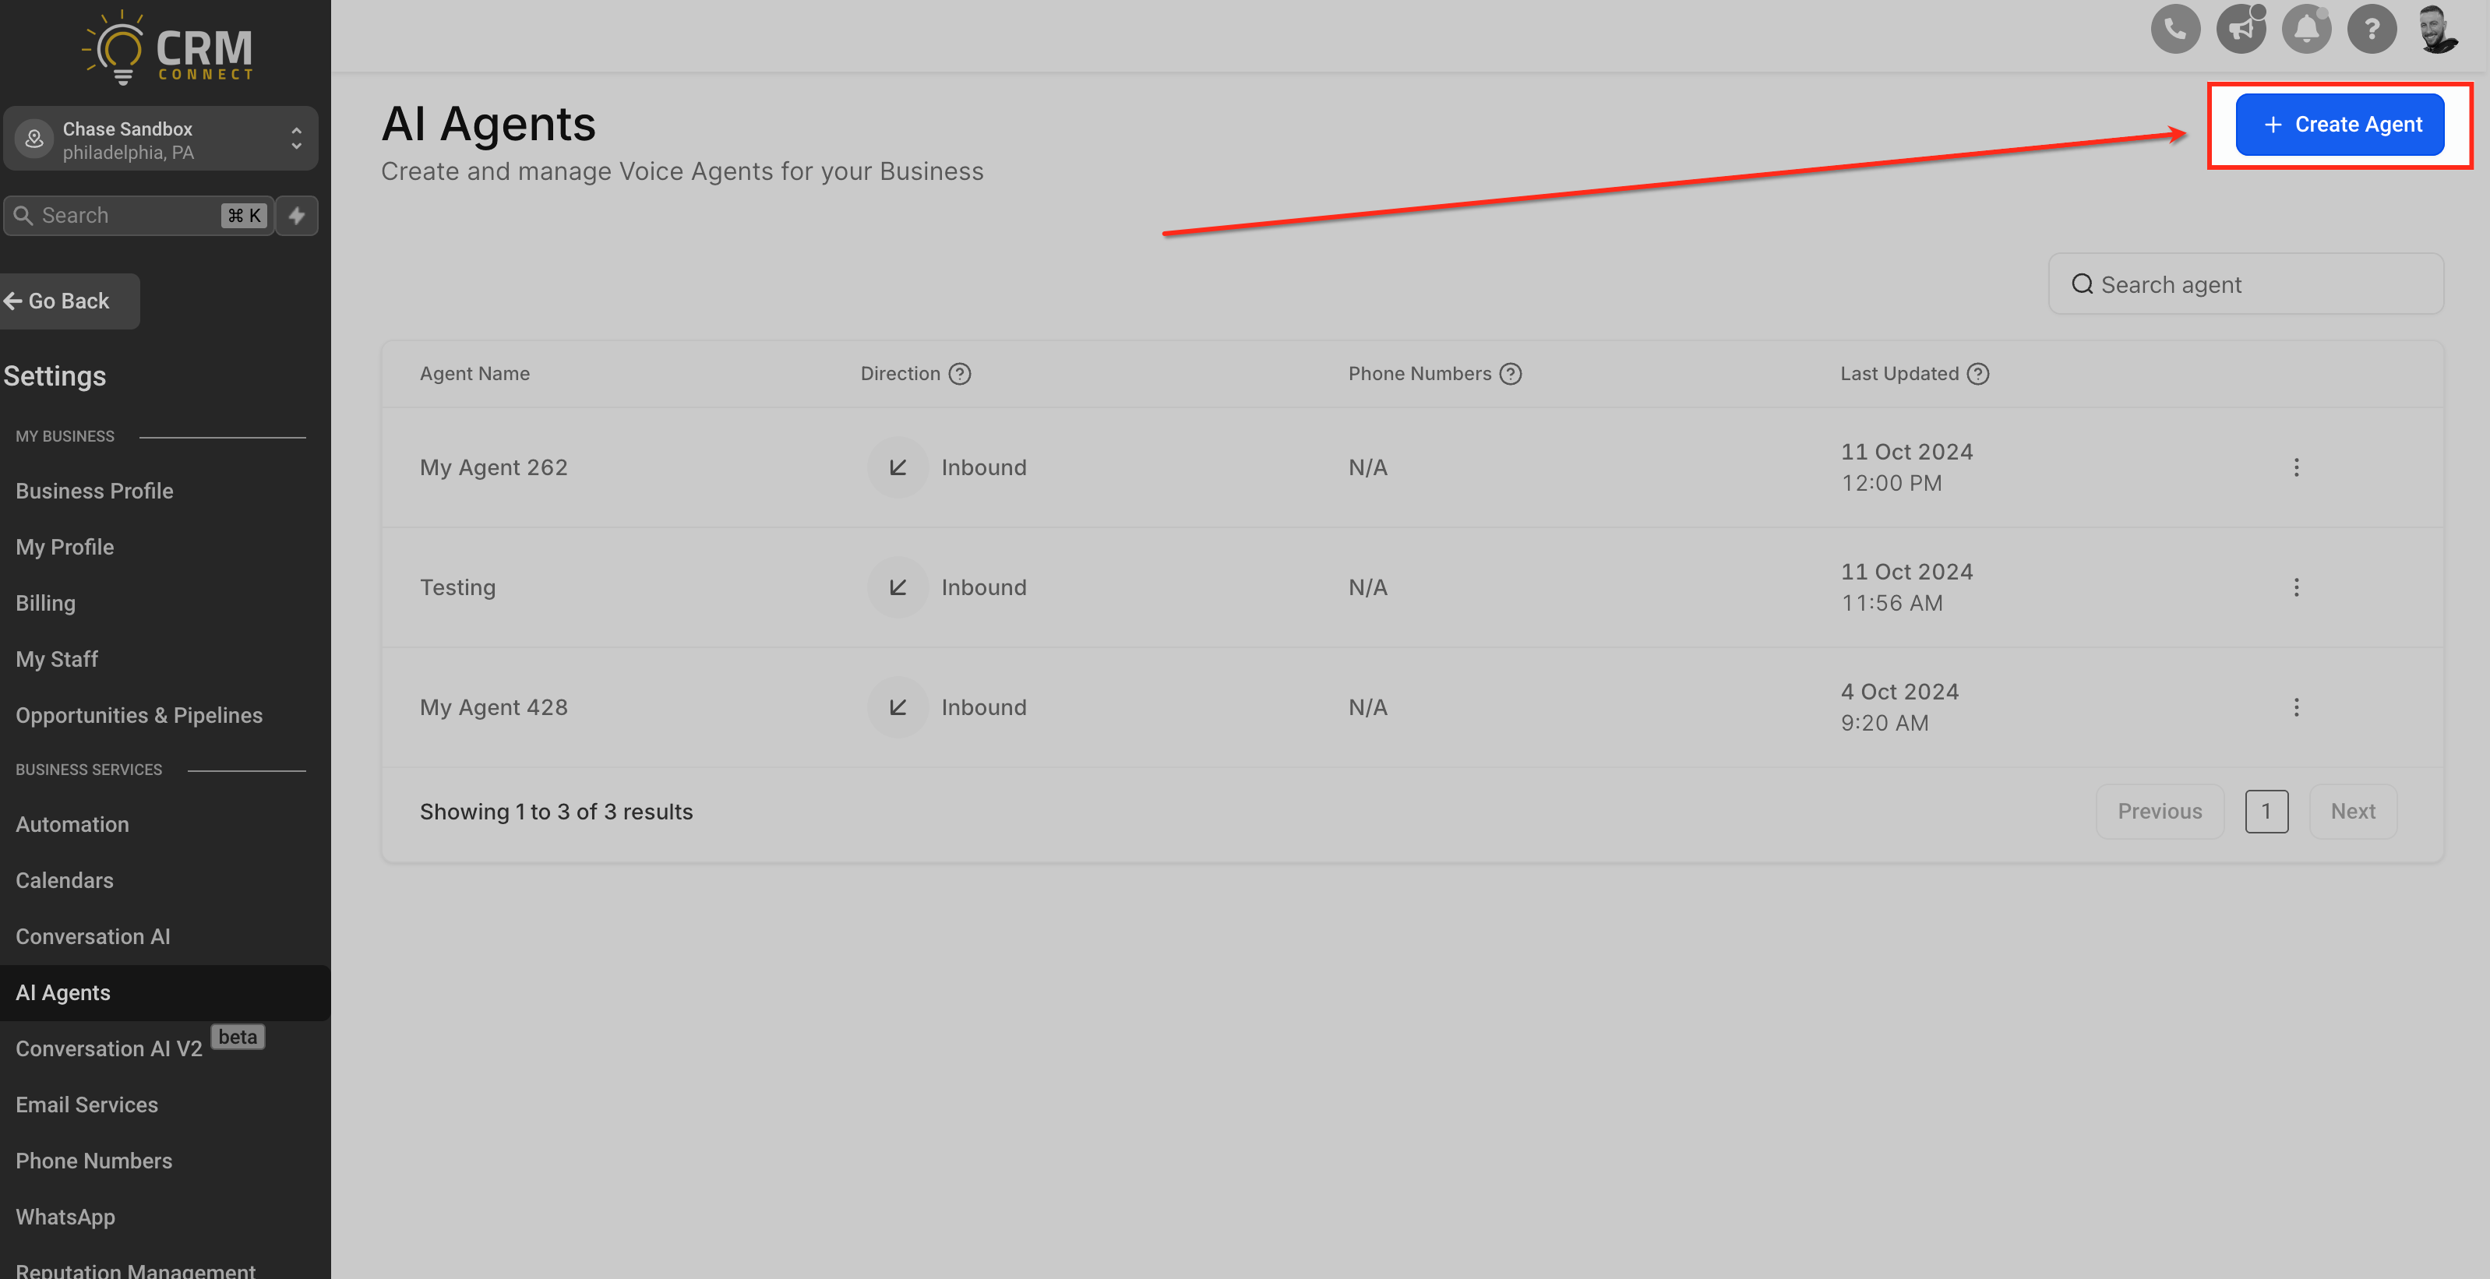Open My Staff settings

pyautogui.click(x=57, y=659)
